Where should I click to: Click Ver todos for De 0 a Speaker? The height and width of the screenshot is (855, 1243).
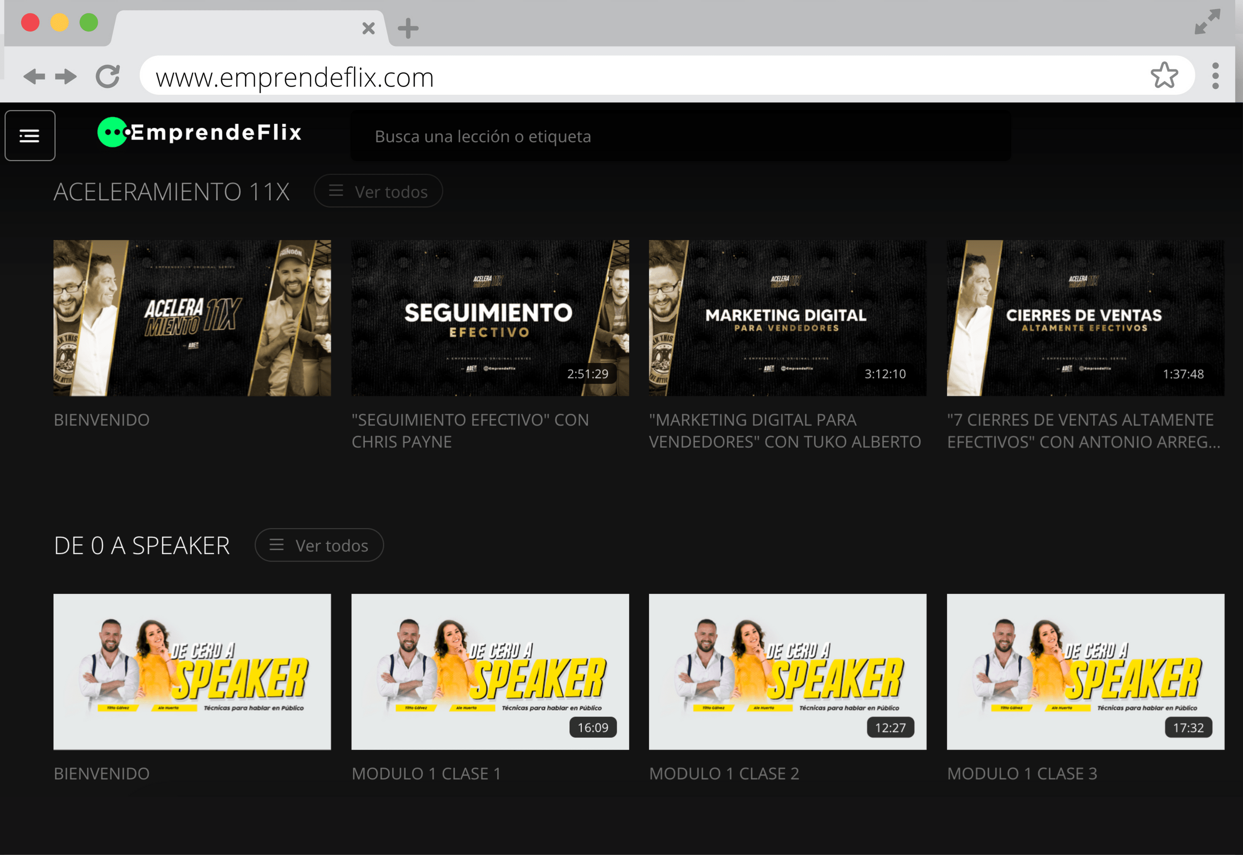click(319, 545)
